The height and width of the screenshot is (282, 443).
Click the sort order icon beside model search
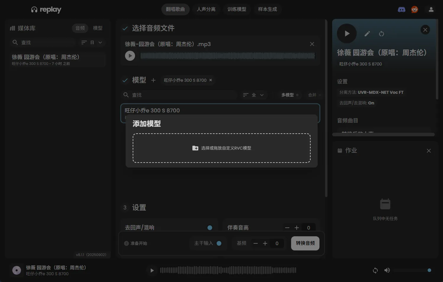[x=246, y=95]
